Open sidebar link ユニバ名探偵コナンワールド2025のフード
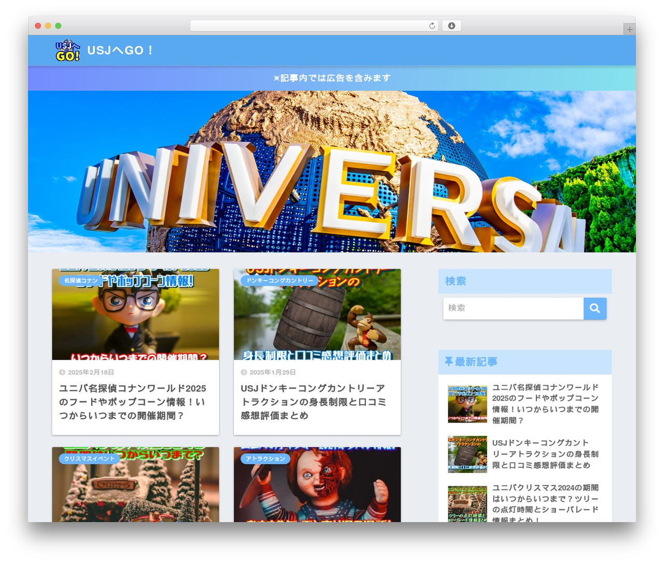This screenshot has width=664, height=562. coord(546,404)
